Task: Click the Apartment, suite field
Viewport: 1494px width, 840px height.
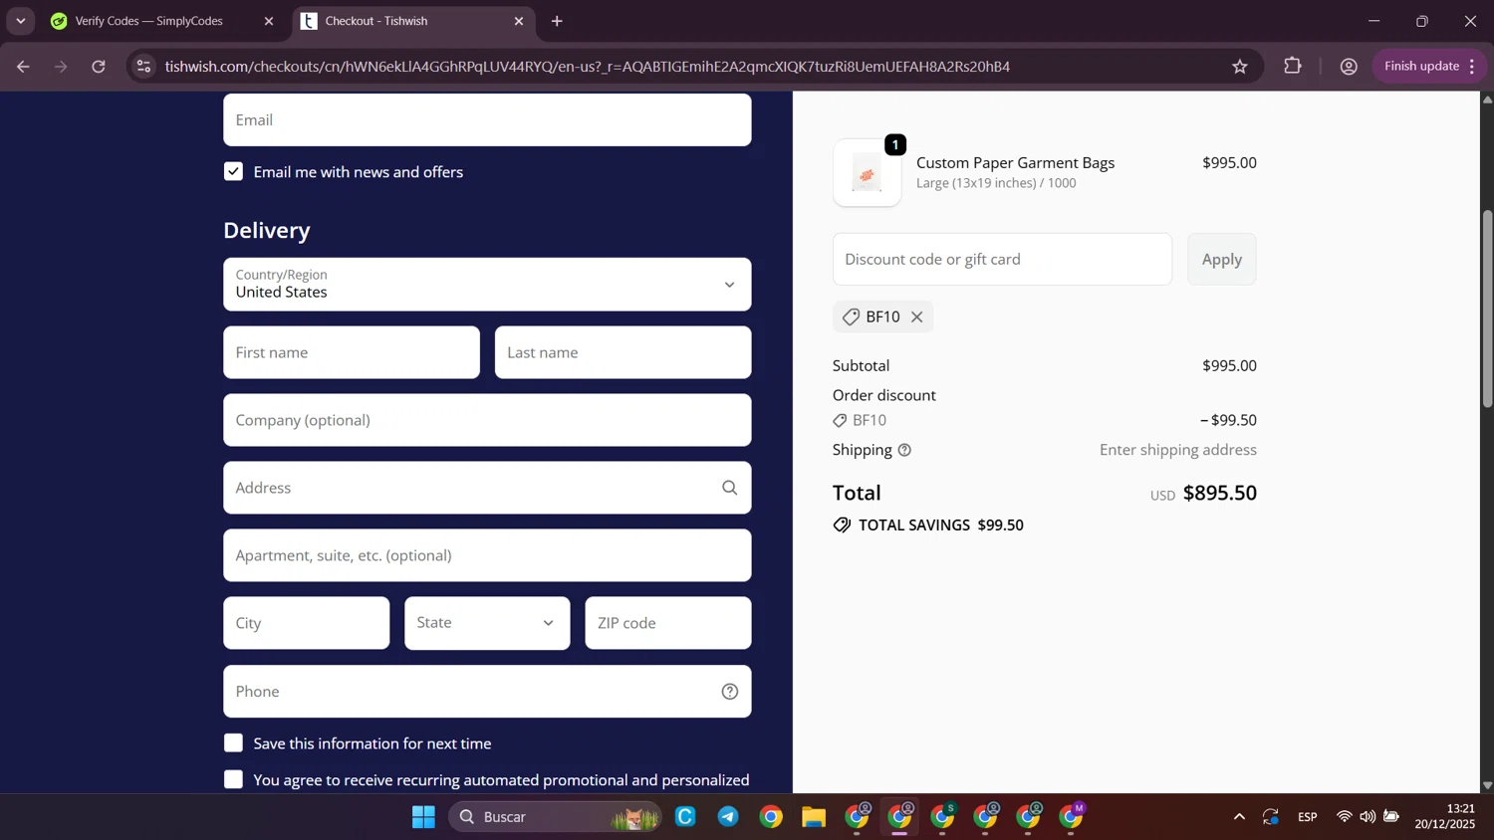Action: click(x=487, y=555)
